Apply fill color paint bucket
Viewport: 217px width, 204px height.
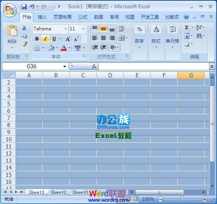click(51, 47)
